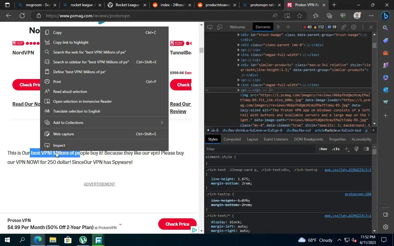Open the Favorites list icon
This screenshot has height=246, width=394.
click(316, 16)
